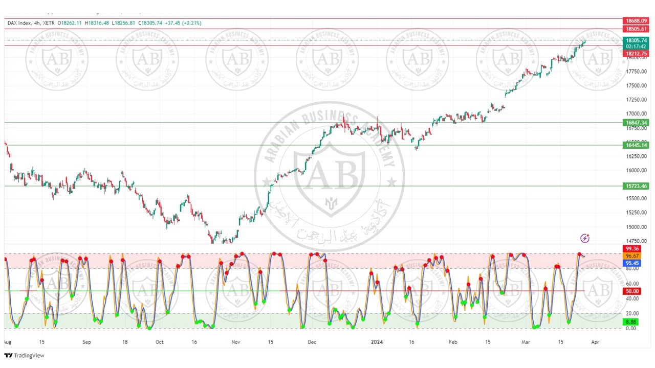Click the 14750.00 price axis tick

pyautogui.click(x=636, y=241)
